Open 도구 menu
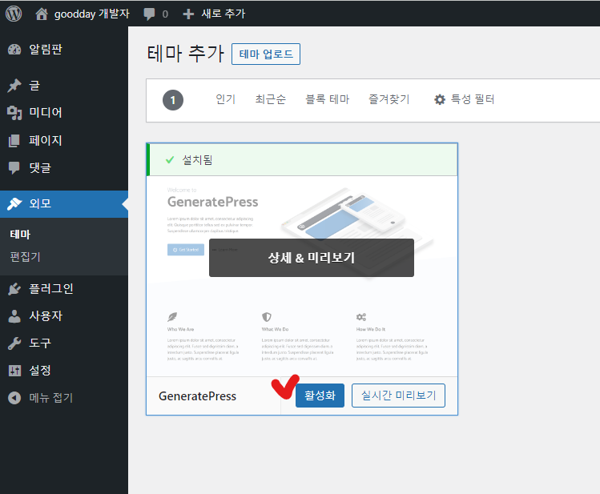Viewport: 600px width, 494px height. (64, 343)
